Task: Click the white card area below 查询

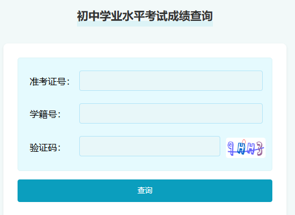Action: coord(145,208)
